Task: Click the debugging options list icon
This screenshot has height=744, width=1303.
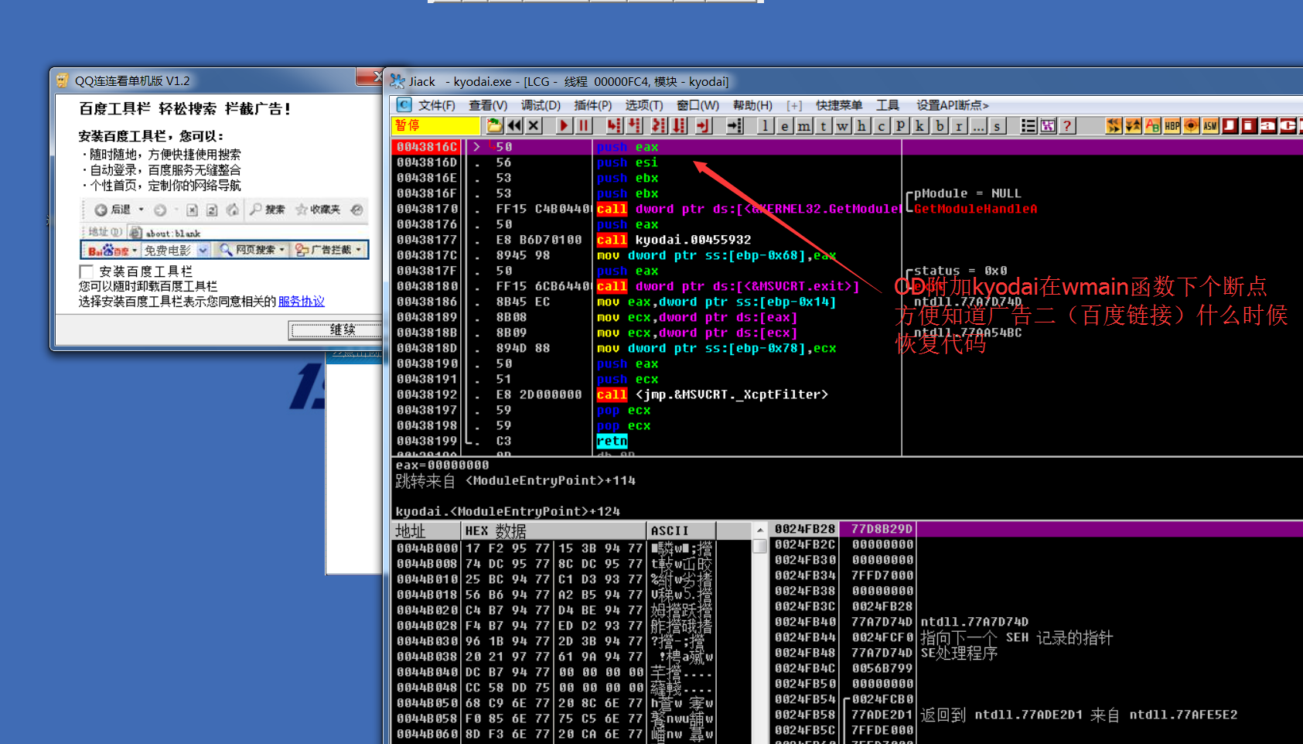Action: (x=1028, y=125)
